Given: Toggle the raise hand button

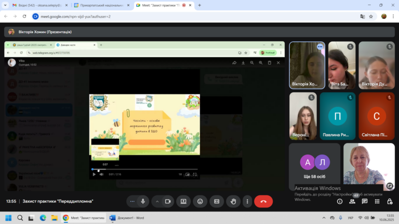Looking at the screenshot, I should 233,201.
